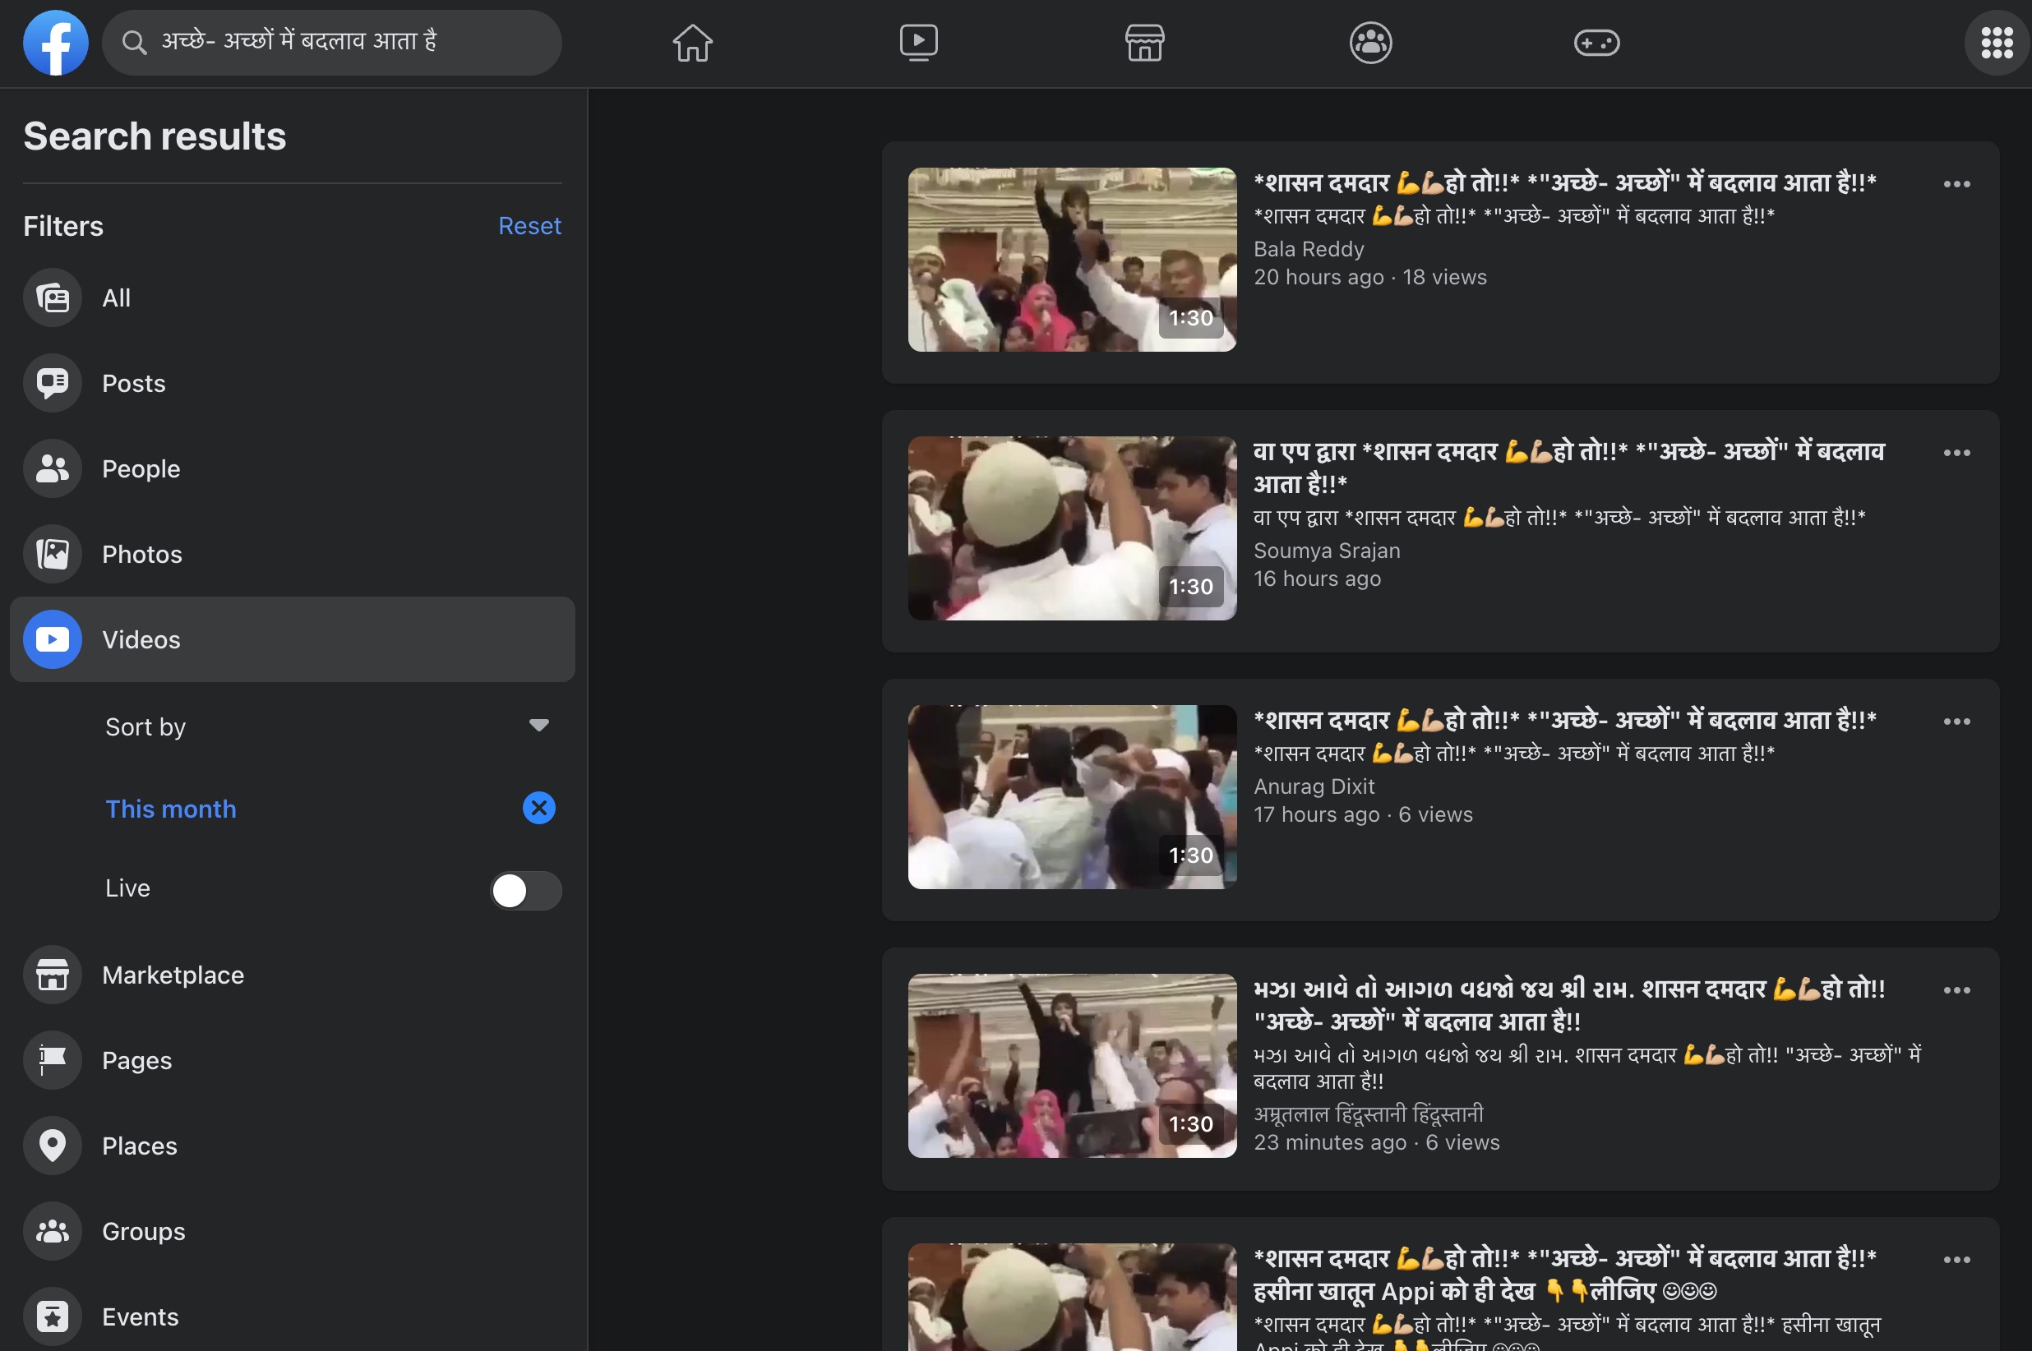Open Gaming controller icon in top bar
This screenshot has width=2032, height=1351.
(1597, 42)
